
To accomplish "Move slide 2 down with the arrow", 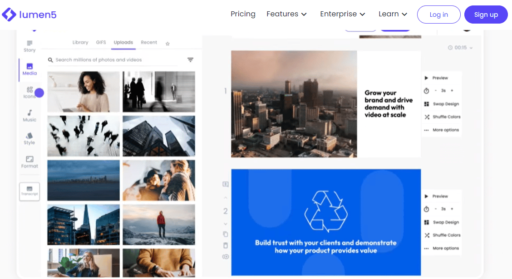I will point(225,224).
